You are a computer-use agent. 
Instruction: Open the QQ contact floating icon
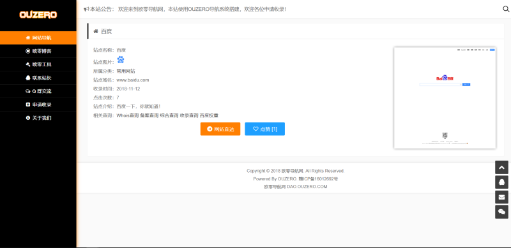pyautogui.click(x=501, y=182)
